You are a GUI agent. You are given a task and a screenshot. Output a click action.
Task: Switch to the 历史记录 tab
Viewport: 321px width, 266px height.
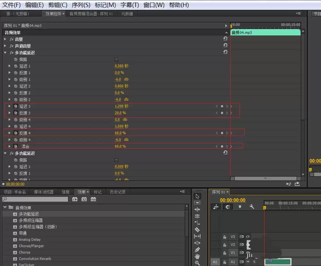[x=117, y=192]
